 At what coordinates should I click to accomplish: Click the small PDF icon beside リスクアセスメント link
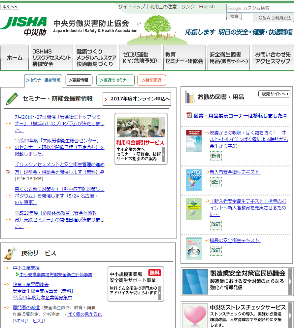[x=8, y=172]
